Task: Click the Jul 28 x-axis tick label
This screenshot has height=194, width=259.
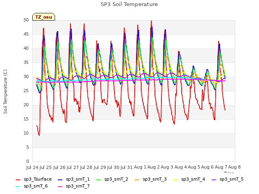Action: 86,167
